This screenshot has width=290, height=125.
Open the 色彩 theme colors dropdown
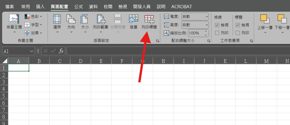click(33, 17)
